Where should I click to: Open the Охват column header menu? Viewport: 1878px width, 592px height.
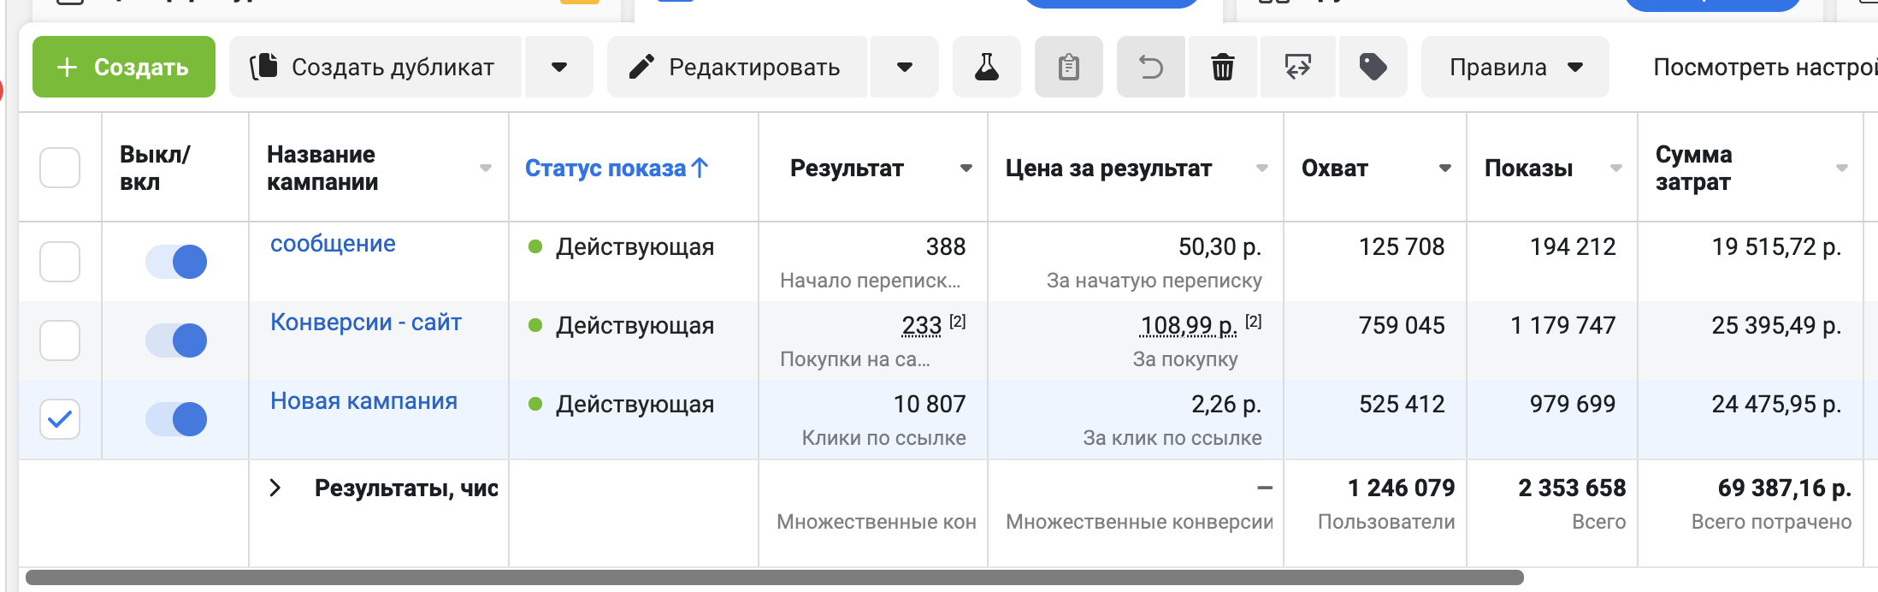tap(1444, 169)
